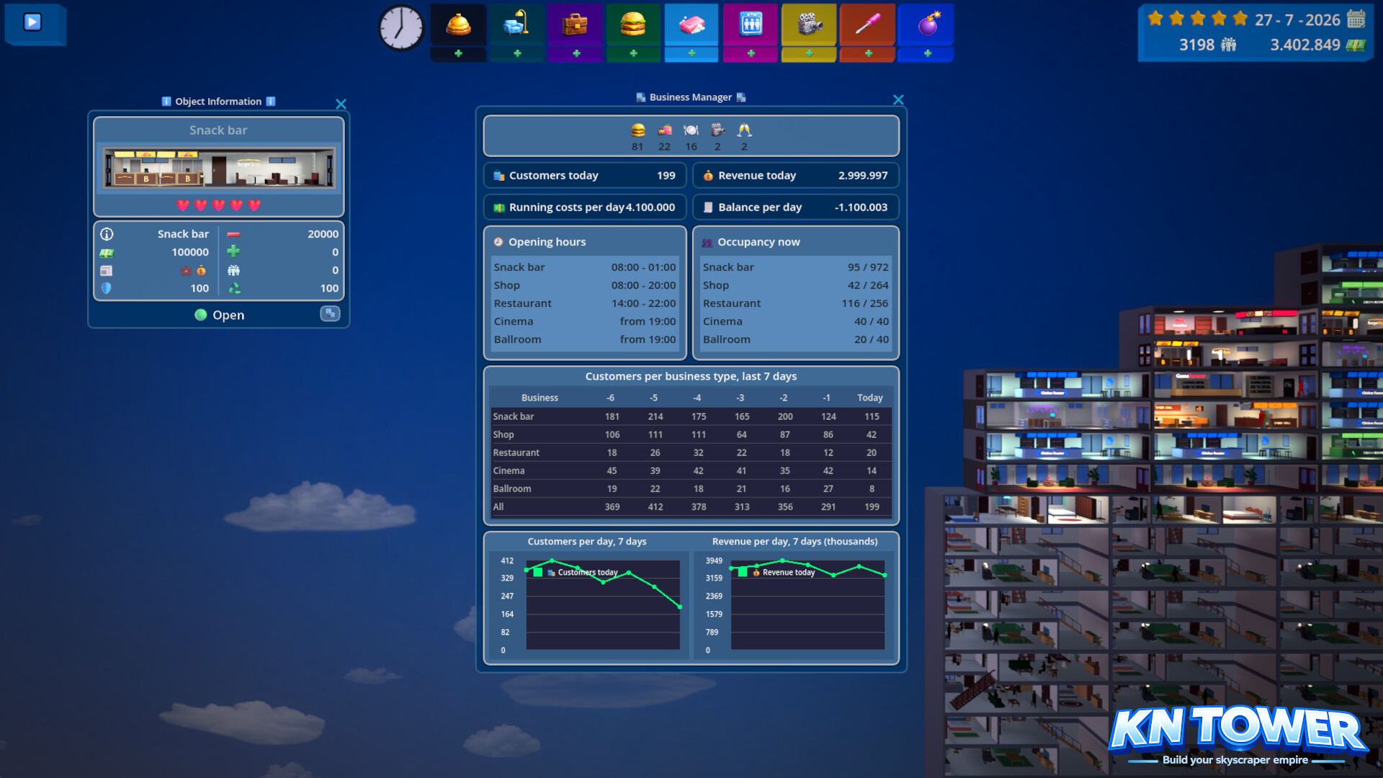The image size is (1383, 778).
Task: Click the analog clock icon
Action: pyautogui.click(x=401, y=28)
